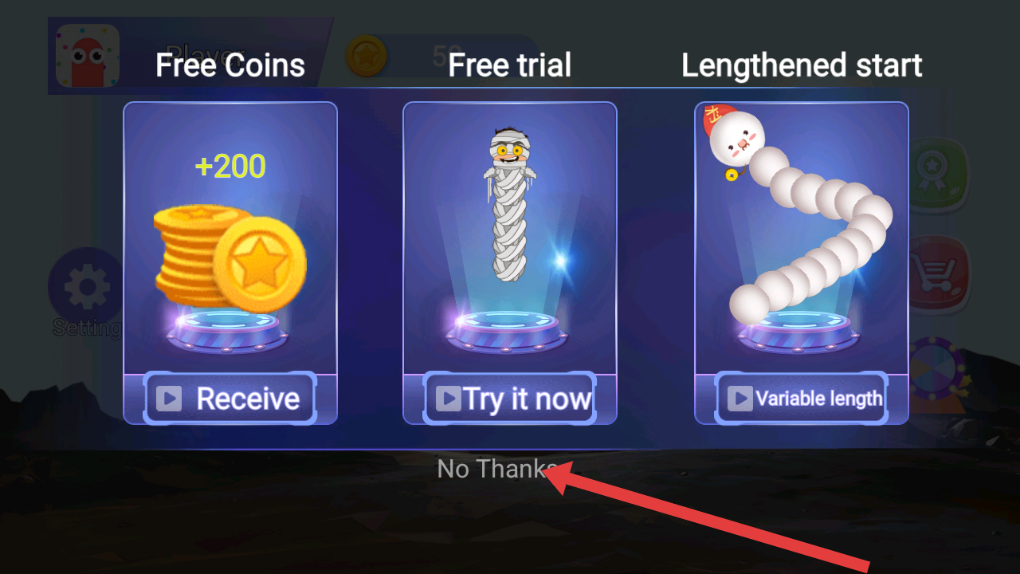Click the Free Coins heading
The width and height of the screenshot is (1020, 574).
click(230, 65)
